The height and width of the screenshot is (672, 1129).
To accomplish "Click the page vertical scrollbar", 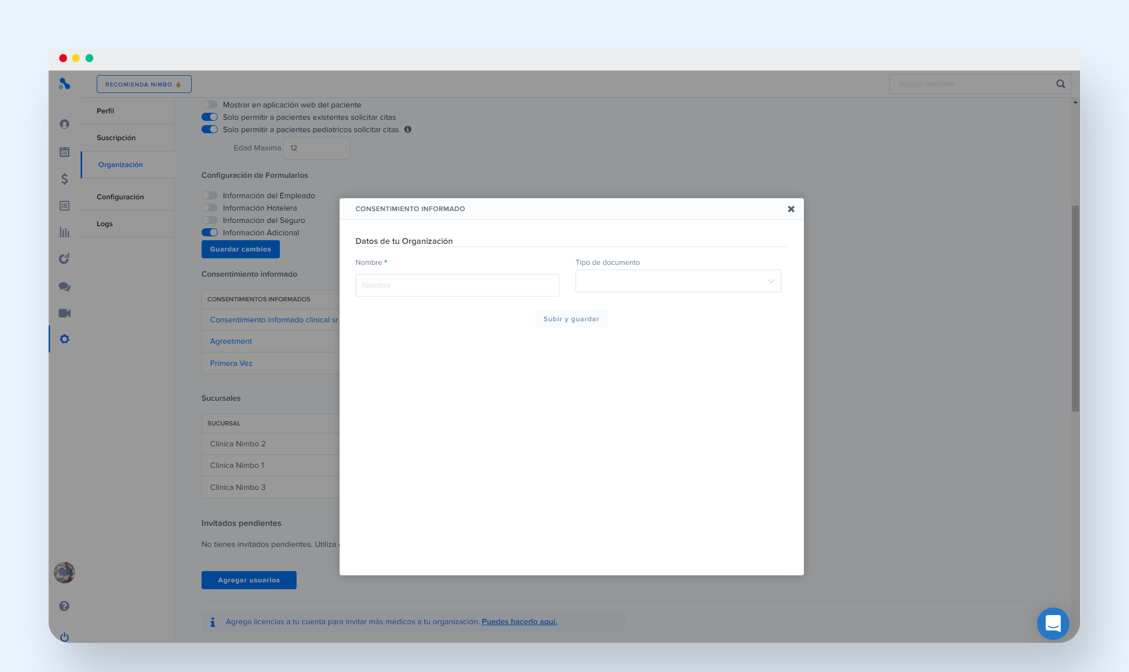I will (1075, 308).
